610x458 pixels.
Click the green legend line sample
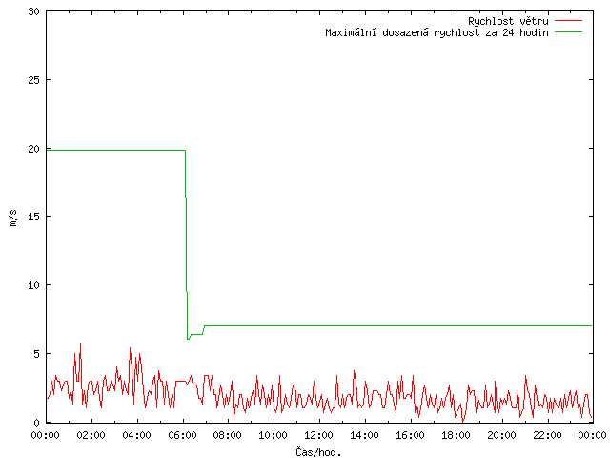coord(568,32)
